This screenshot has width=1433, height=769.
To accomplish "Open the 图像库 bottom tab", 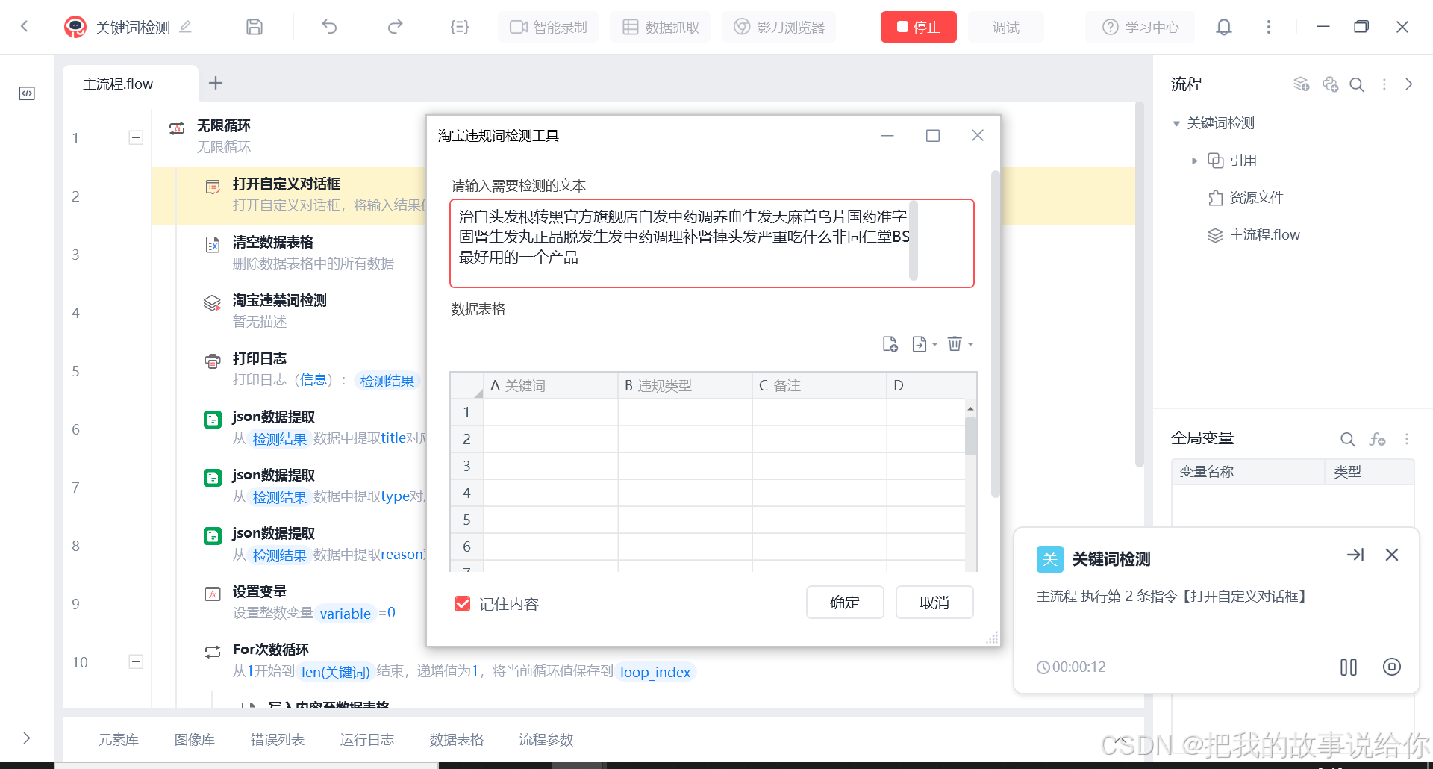I will coord(195,739).
